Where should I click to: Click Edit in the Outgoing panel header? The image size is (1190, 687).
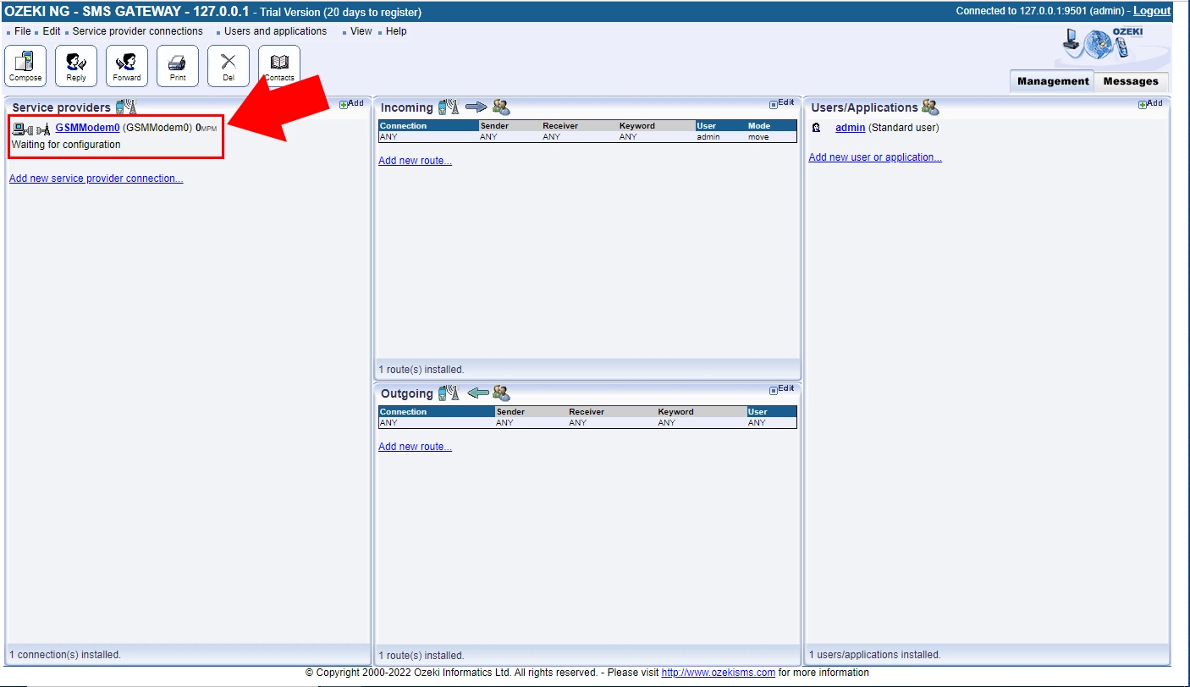(x=782, y=389)
